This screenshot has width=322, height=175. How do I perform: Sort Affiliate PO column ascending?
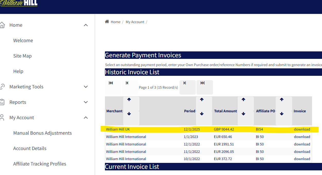pyautogui.click(x=282, y=100)
